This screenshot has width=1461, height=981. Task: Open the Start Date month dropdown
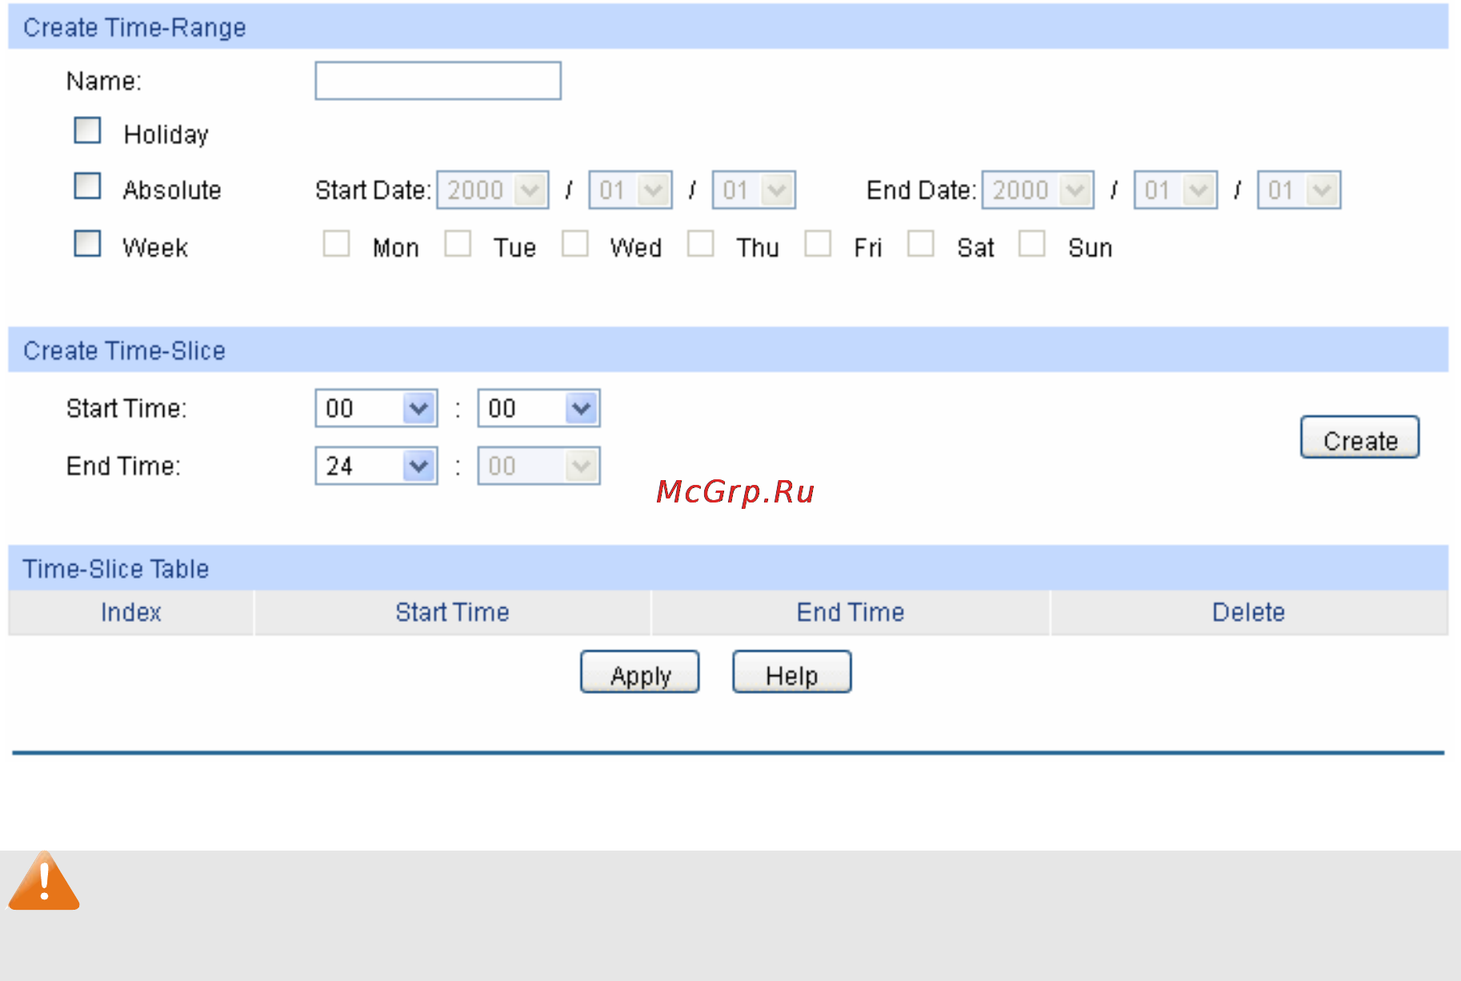pyautogui.click(x=630, y=190)
